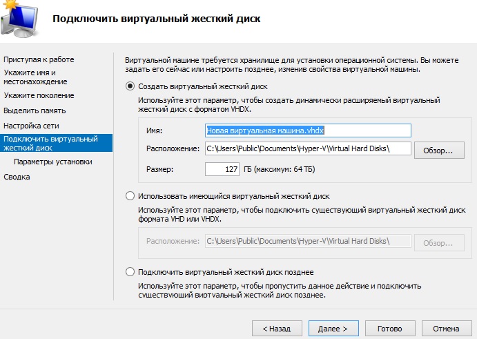This screenshot has height=339, width=477.
Task: Proceed with 'Далее >' button
Action: 333,329
